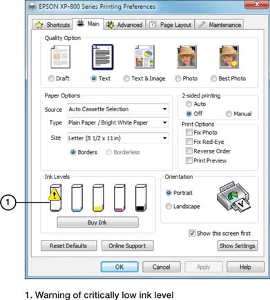
Task: Click the yellow ink cartridge level icon
Action: [x=98, y=198]
